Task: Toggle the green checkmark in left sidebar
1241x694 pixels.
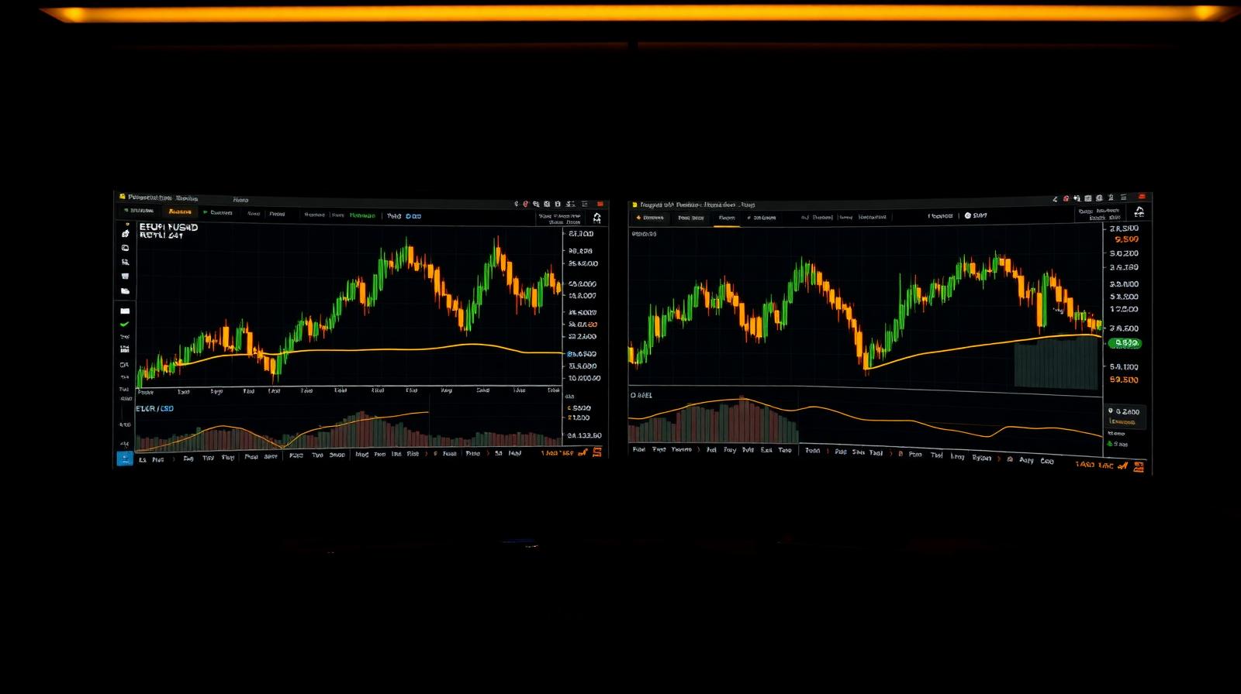Action: click(124, 325)
